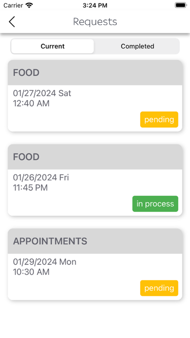Screen dimensions: 190x338
Task: Tap the green in process badge
Action: click(155, 203)
